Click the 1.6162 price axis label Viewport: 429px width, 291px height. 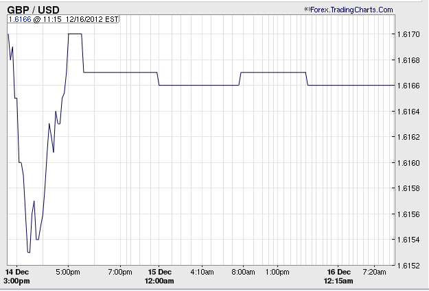click(x=408, y=137)
